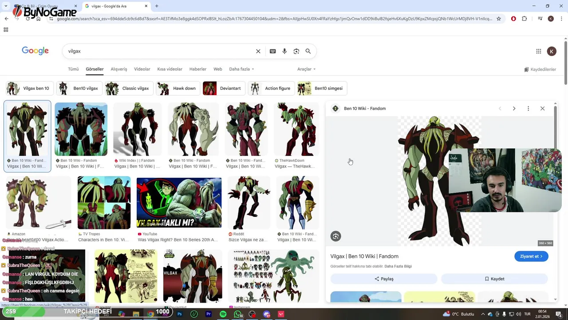Search inside image with Lens icon
Image resolution: width=568 pixels, height=320 pixels.
335,236
